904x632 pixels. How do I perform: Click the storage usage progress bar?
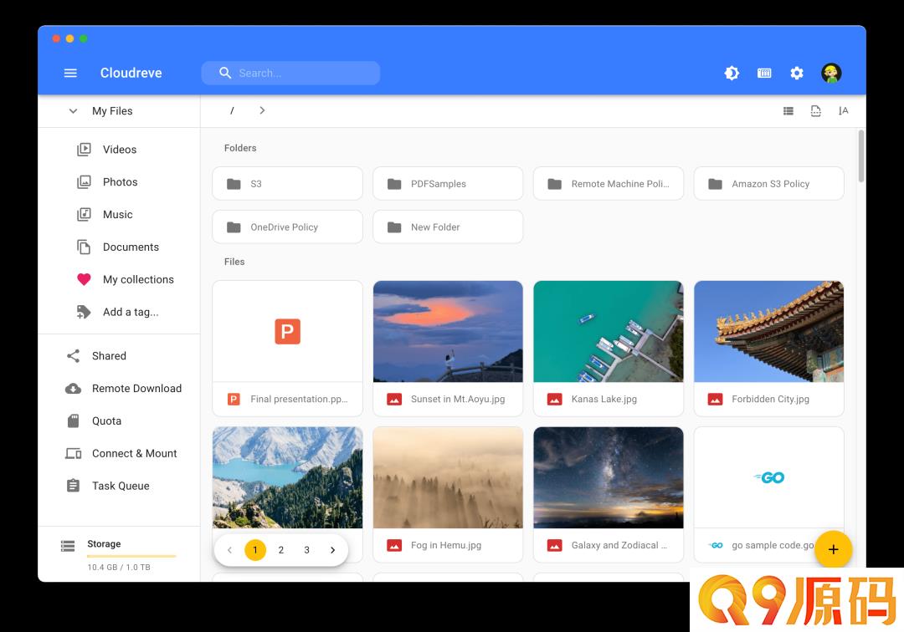[131, 556]
